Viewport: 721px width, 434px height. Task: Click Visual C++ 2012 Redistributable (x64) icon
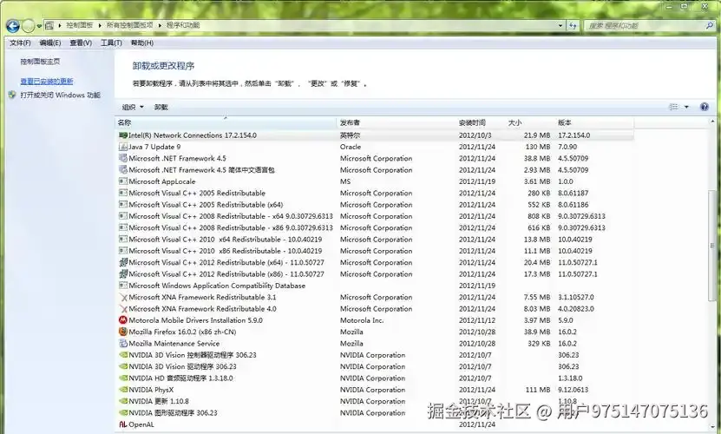tap(123, 262)
